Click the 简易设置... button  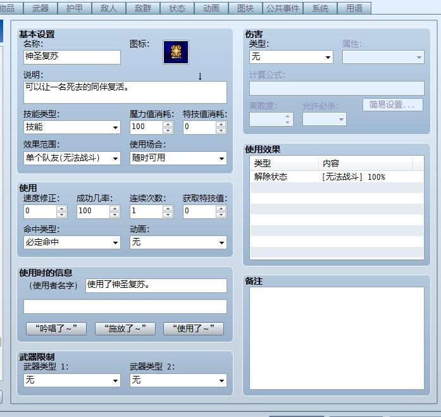[393, 104]
